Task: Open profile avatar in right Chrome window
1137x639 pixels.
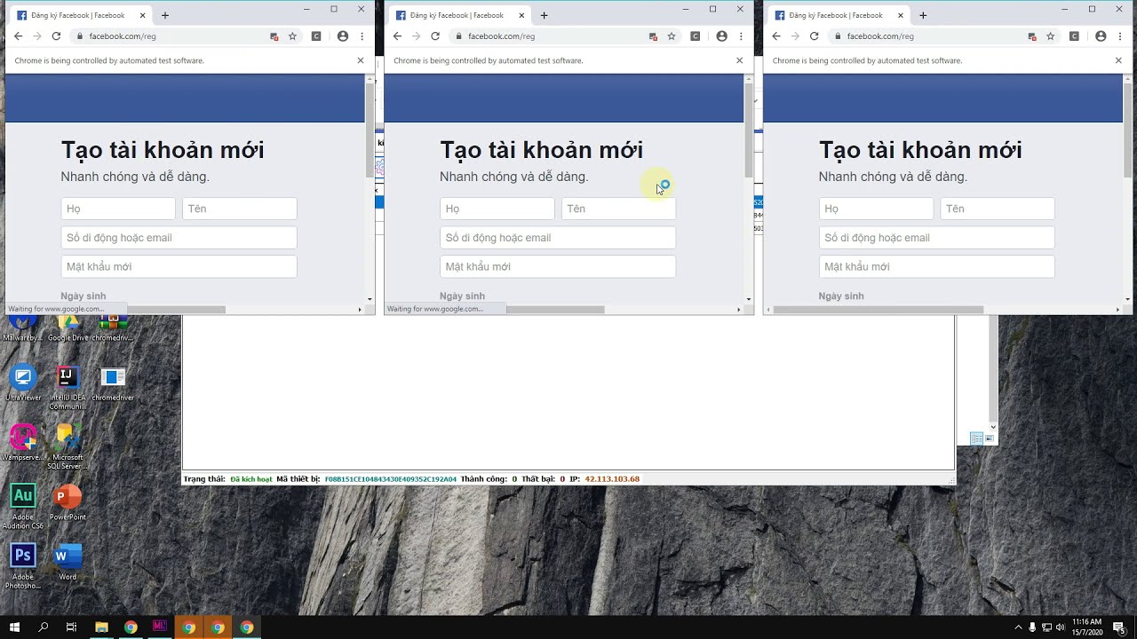Action: (x=1101, y=36)
